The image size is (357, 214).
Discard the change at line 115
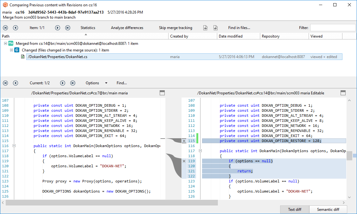pyautogui.click(x=184, y=141)
